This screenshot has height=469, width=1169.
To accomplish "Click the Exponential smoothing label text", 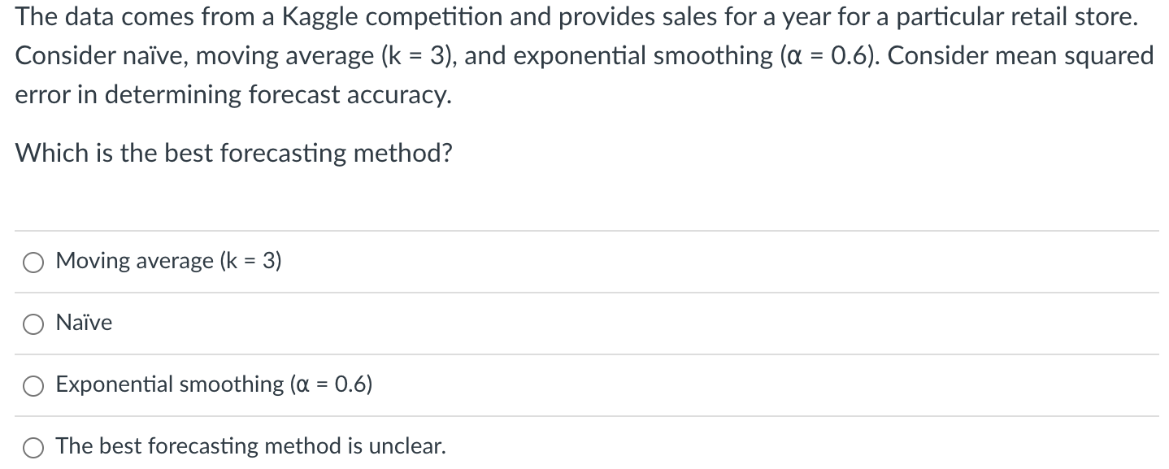I will pos(213,384).
